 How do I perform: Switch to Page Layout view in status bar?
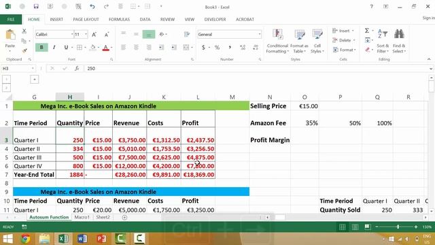[x=355, y=227]
